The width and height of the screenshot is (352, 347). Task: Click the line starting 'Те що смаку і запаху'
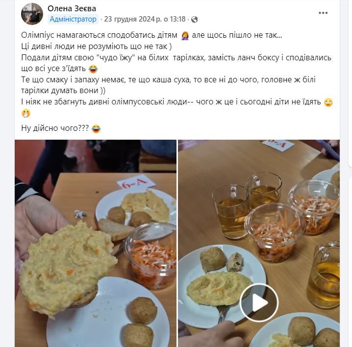click(x=168, y=85)
